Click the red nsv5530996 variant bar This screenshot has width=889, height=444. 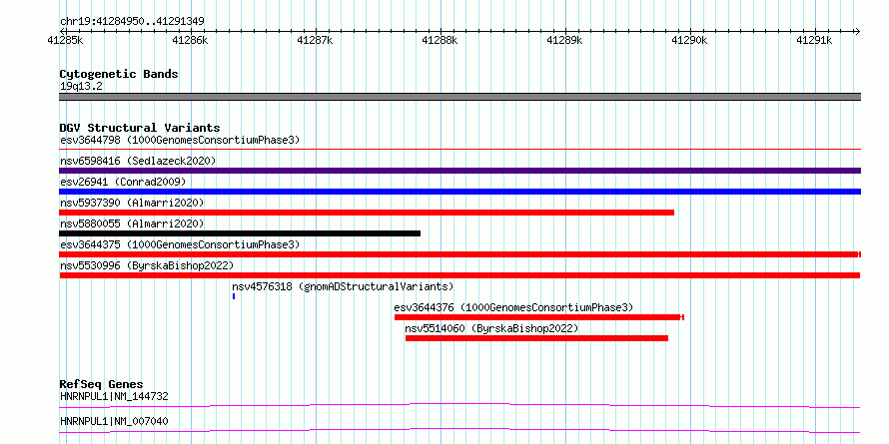pos(459,275)
